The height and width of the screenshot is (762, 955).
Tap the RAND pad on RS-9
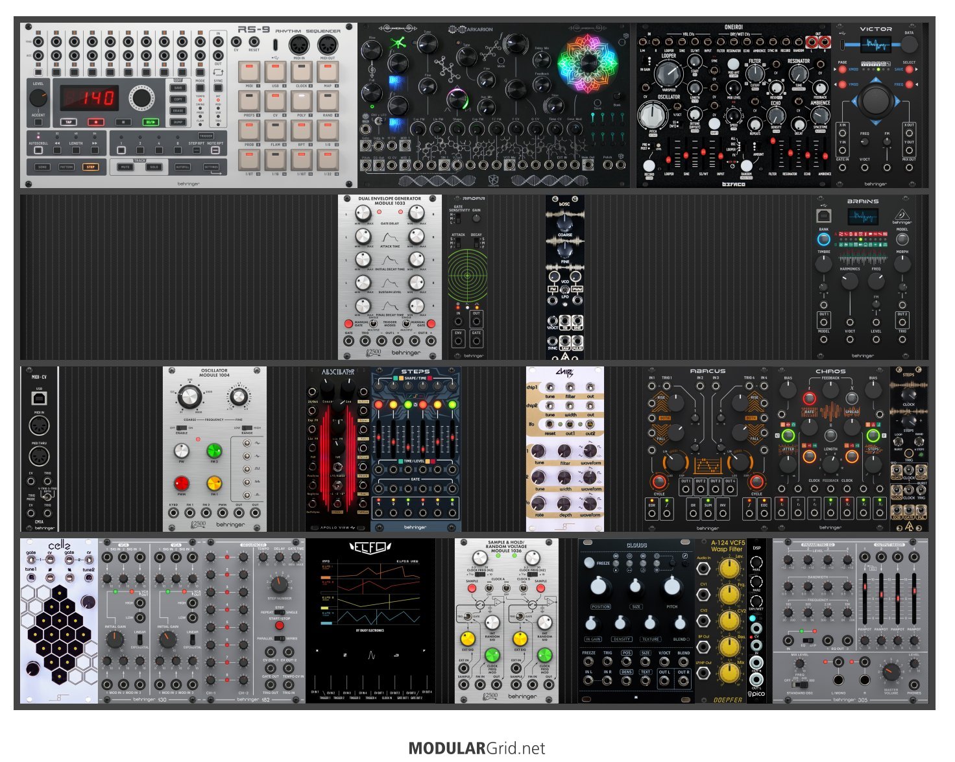pyautogui.click(x=328, y=101)
